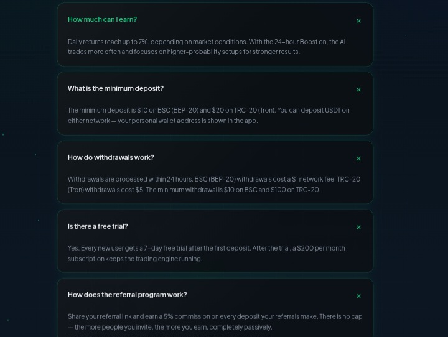Viewport: 448px width, 337px height.
Task: Click the daily returns answer paragraph
Action: click(x=207, y=47)
